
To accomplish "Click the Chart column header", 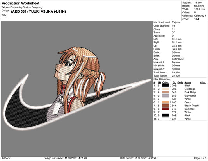I will tap(203, 82).
